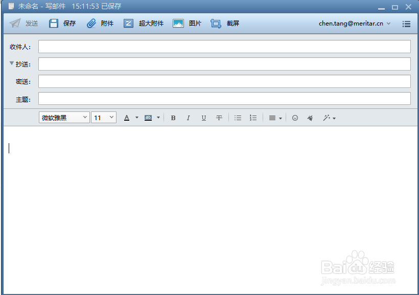Open the font size 11 dropdown
419x295 pixels.
pyautogui.click(x=104, y=118)
